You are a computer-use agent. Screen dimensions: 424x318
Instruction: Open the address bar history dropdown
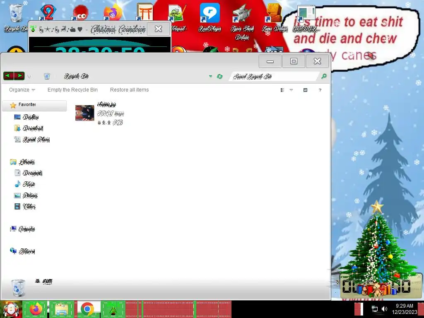coord(210,77)
